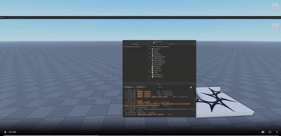Viewport: 281px width, 136px height.
Task: Click the Output Filter text field
Action: coord(172,87)
